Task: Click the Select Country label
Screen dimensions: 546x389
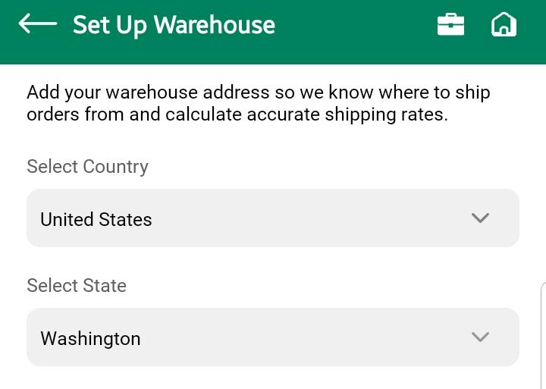Action: tap(87, 167)
